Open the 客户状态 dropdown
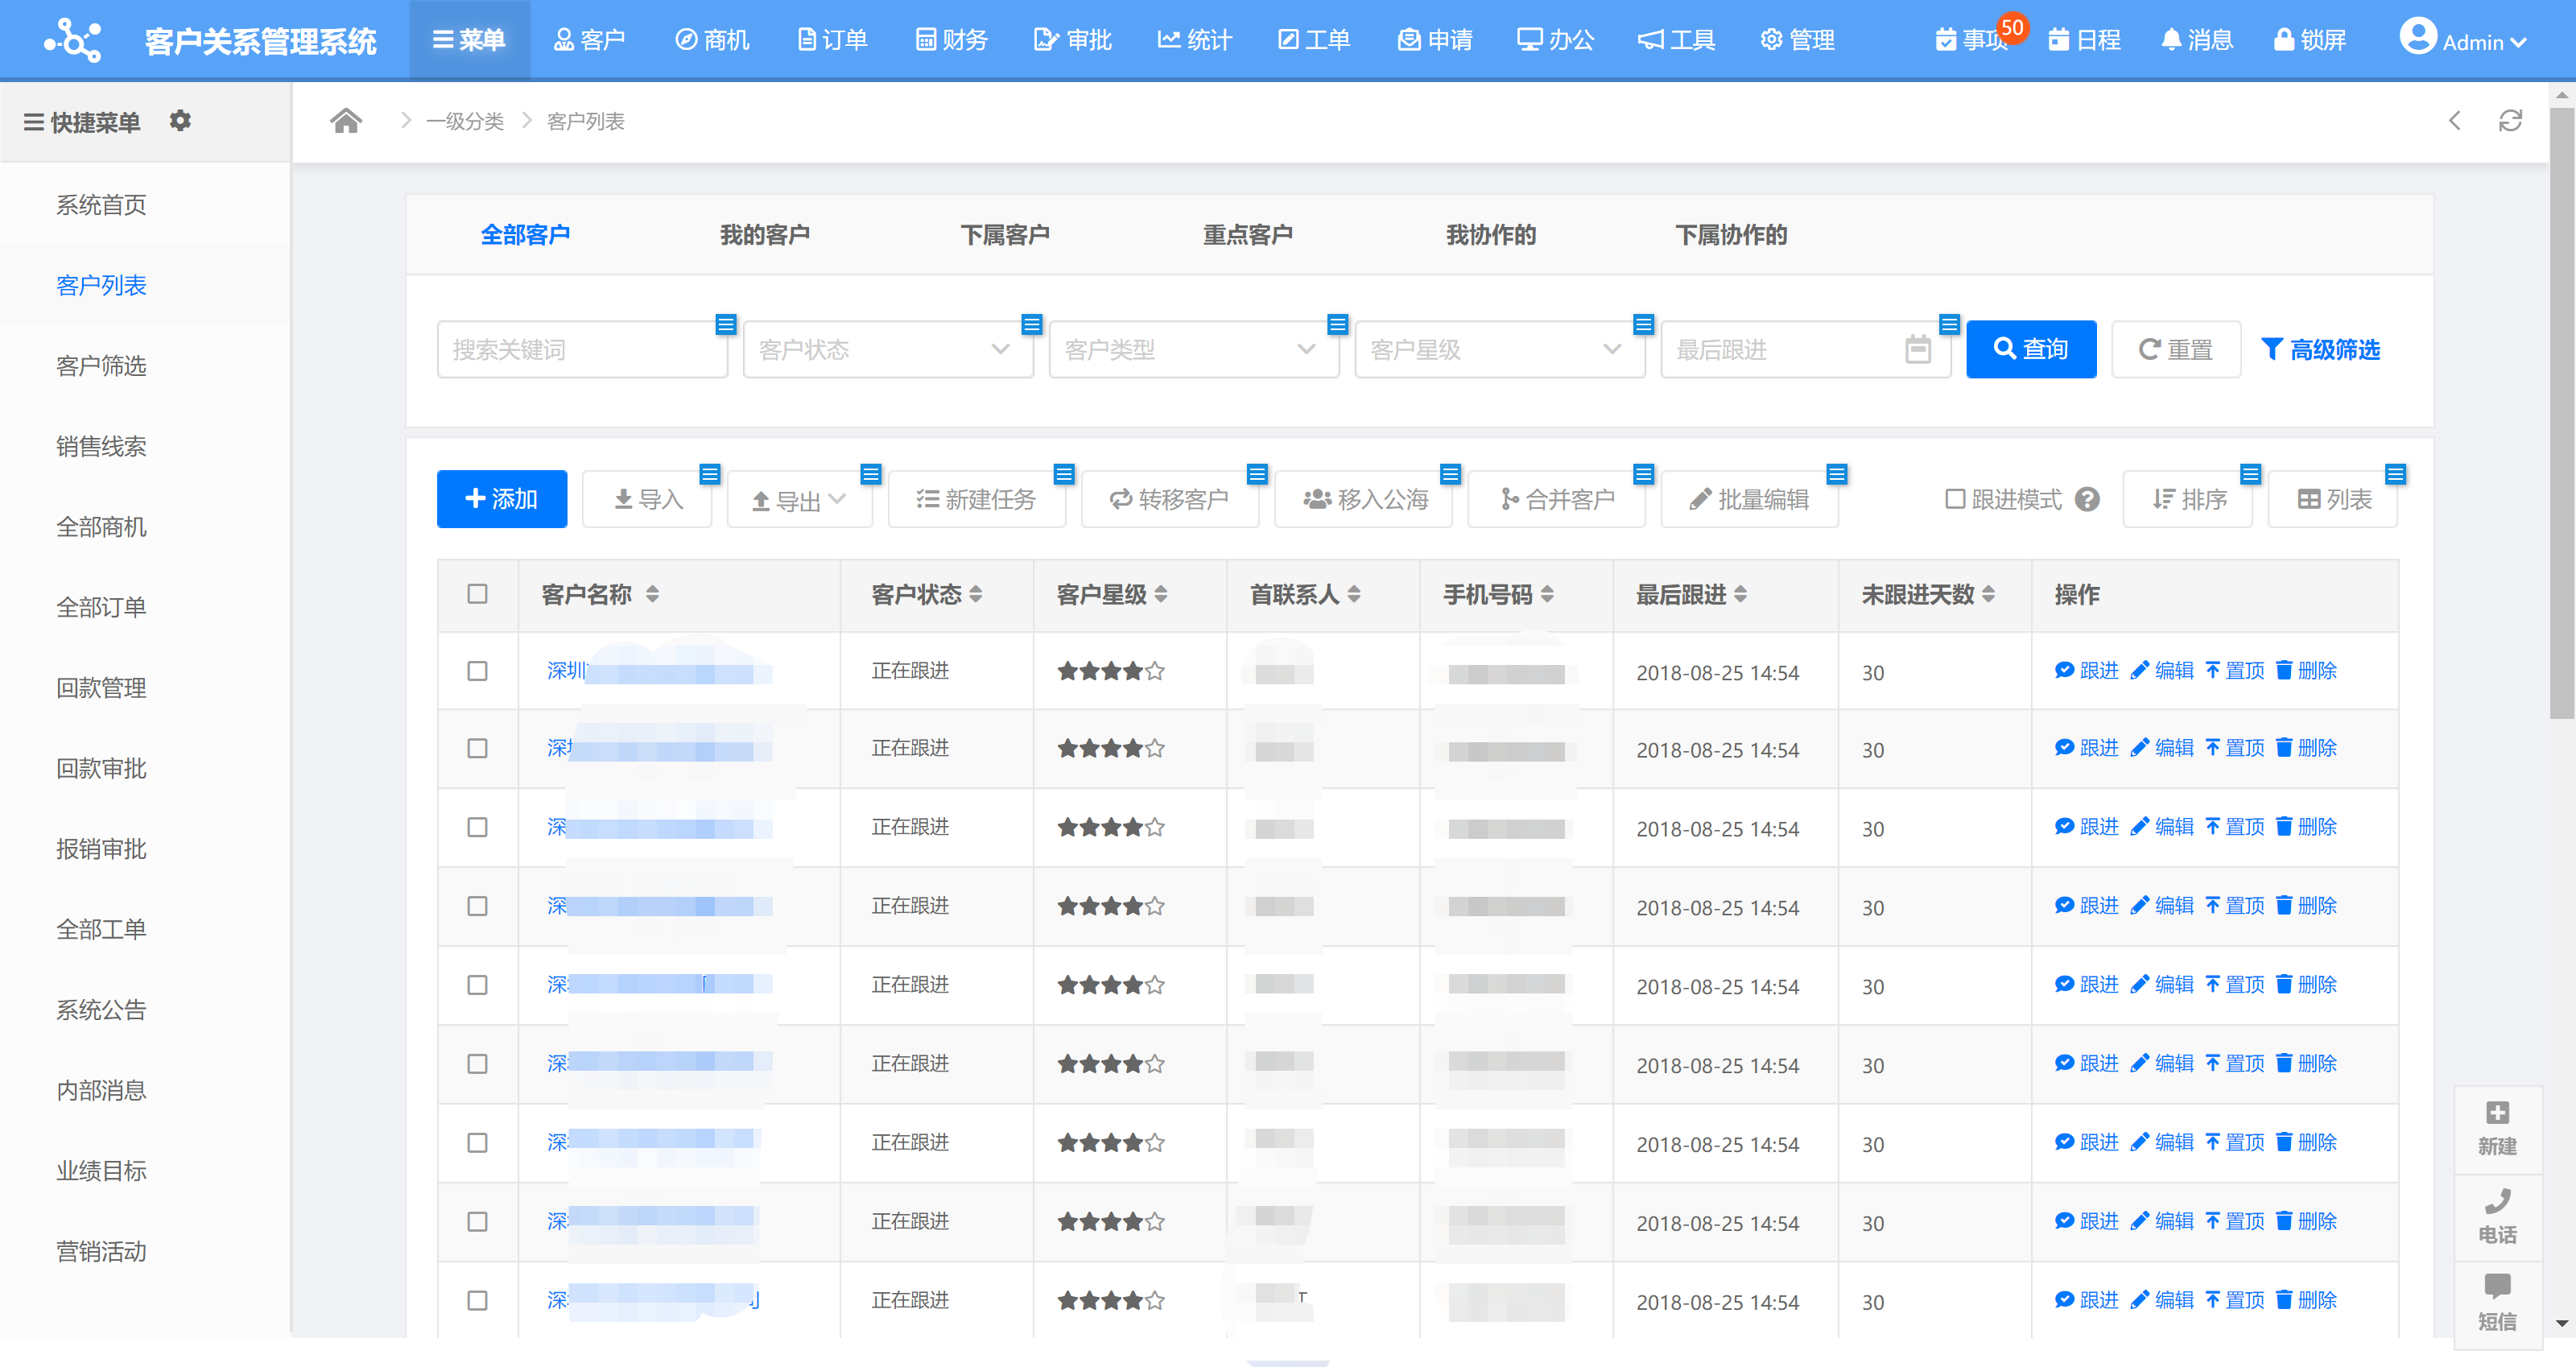The width and height of the screenshot is (2576, 1367). click(x=887, y=349)
